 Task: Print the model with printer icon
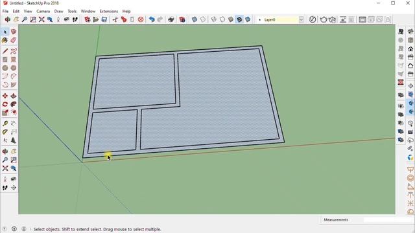pos(171,19)
